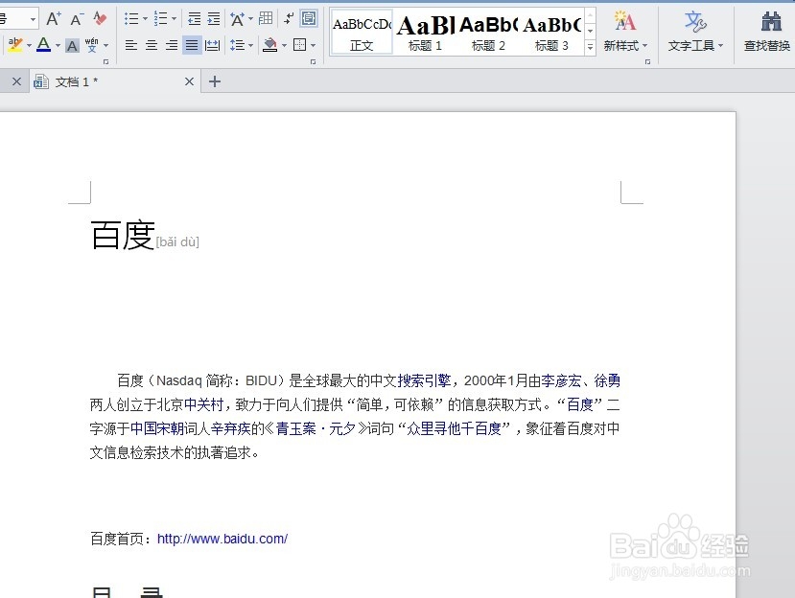Open highlight color dropdown

coord(29,46)
